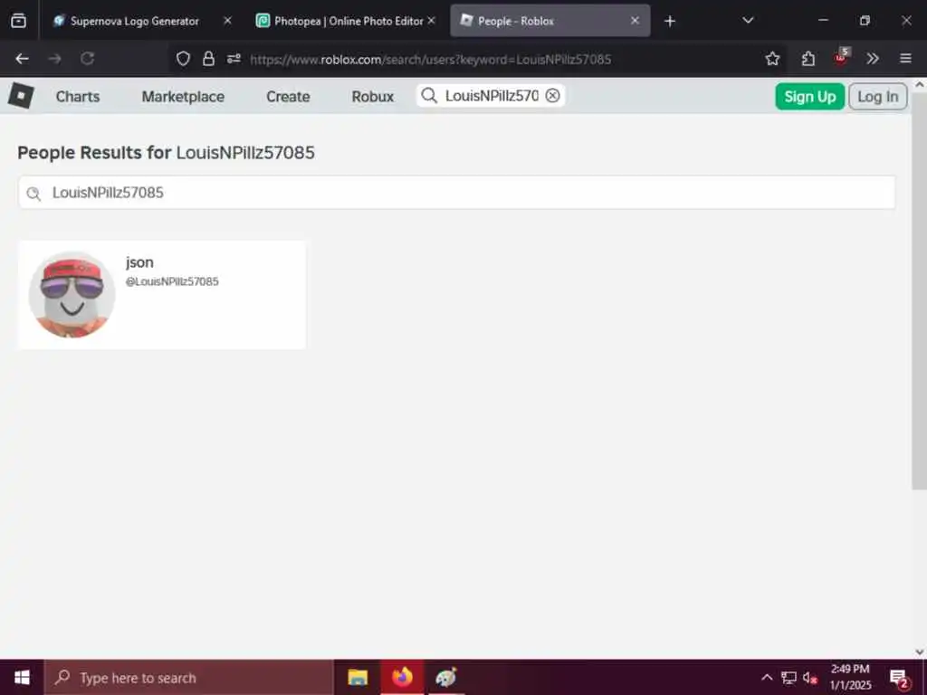Open the Firefox extensions puzzle icon

point(808,59)
